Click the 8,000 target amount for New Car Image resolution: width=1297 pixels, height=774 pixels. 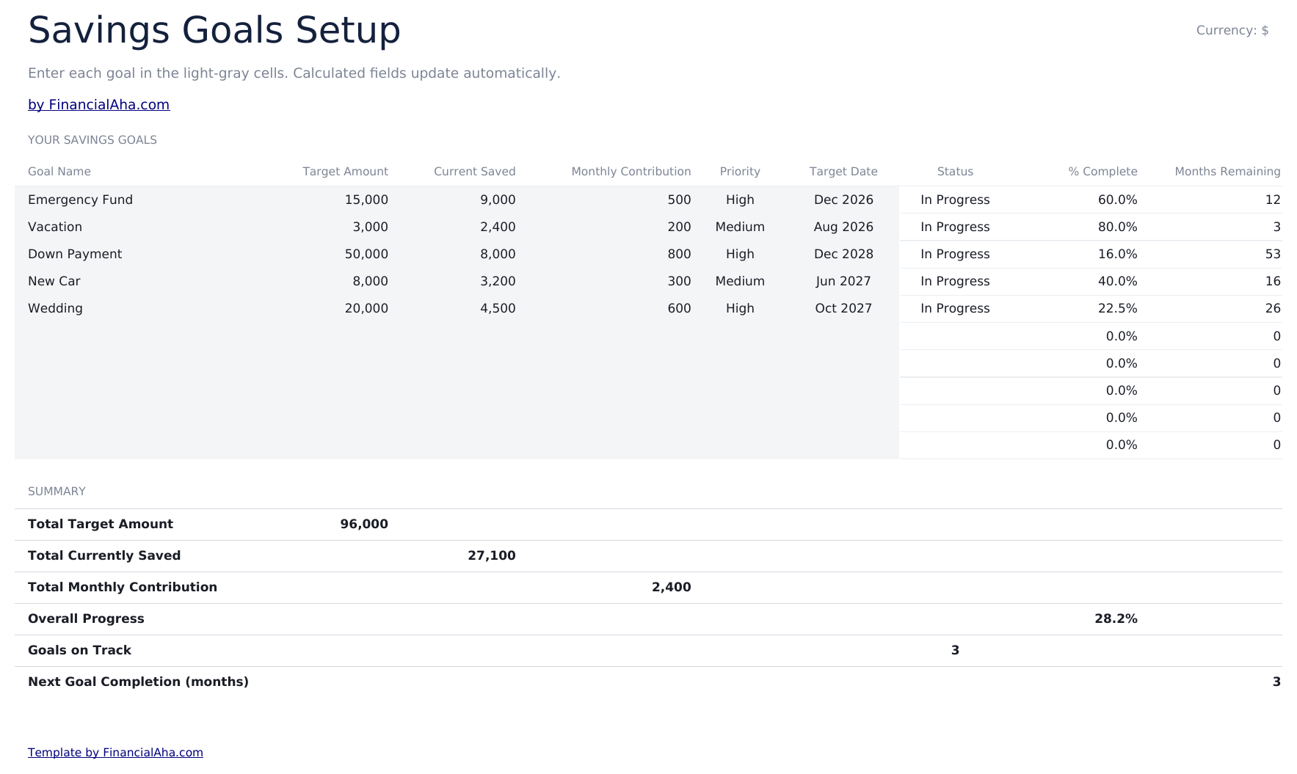[x=371, y=281]
